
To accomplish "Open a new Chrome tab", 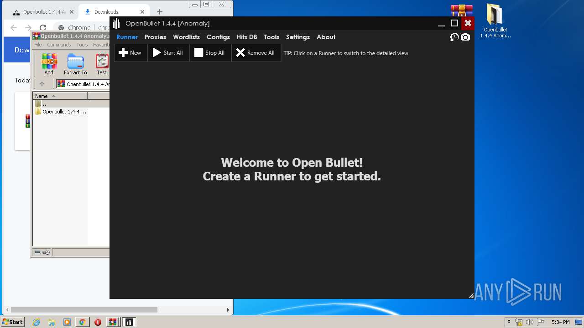I will pos(159,12).
